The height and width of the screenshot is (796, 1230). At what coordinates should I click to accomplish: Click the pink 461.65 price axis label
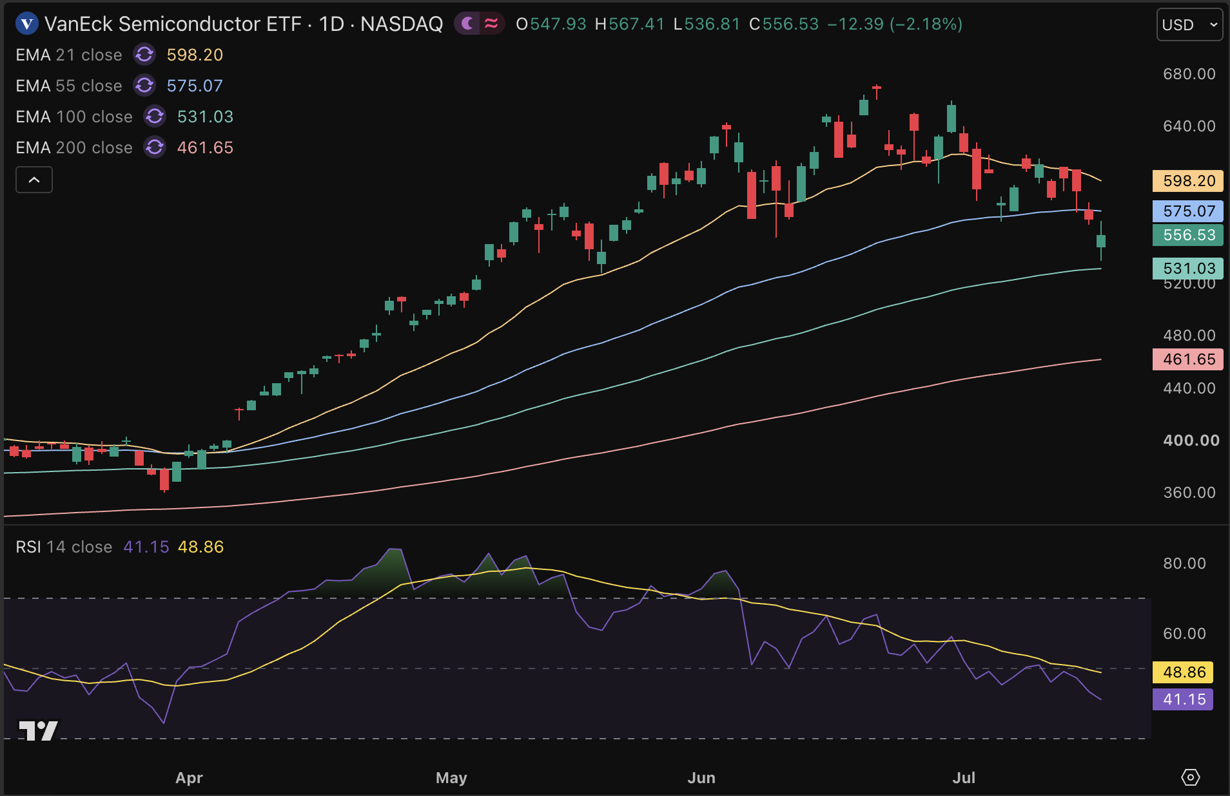pos(1187,359)
